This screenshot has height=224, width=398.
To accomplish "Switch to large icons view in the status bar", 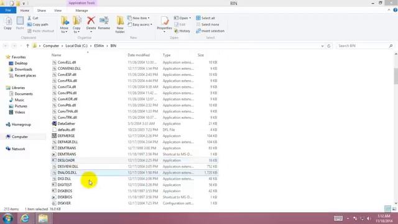I will tap(394, 209).
